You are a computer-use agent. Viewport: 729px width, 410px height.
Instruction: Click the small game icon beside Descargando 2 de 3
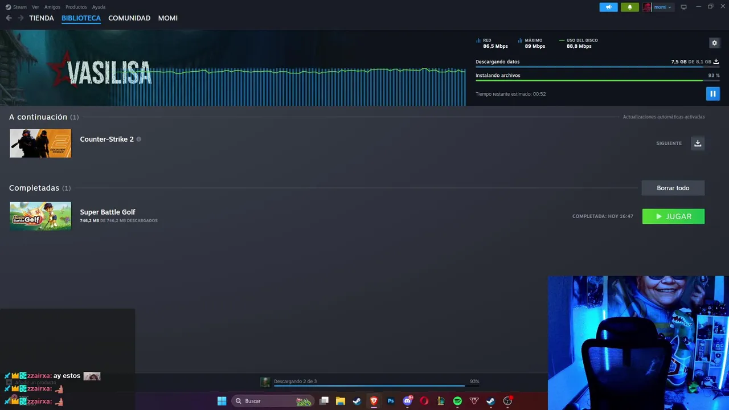[265, 382]
